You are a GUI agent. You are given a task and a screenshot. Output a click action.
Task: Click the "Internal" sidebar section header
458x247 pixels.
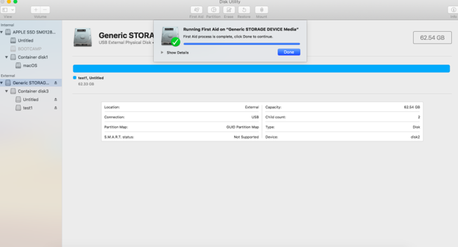click(7, 25)
